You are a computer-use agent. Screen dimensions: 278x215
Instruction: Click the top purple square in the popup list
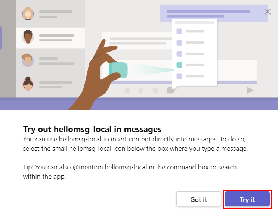click(x=179, y=31)
